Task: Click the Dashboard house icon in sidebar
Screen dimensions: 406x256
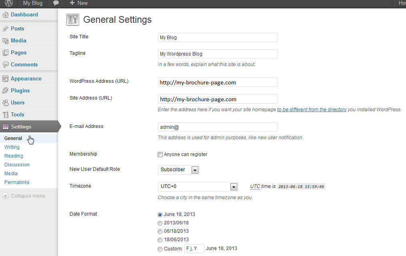Action: tap(6, 15)
